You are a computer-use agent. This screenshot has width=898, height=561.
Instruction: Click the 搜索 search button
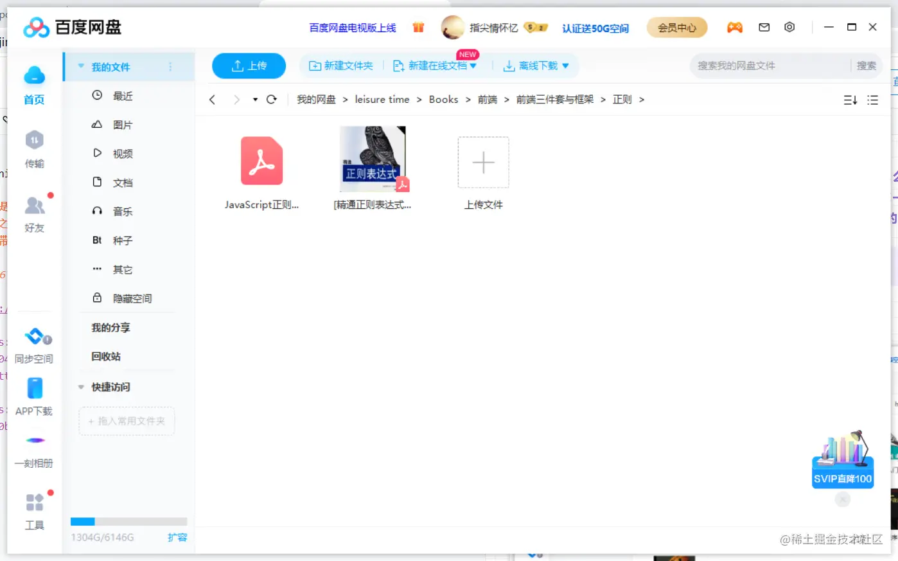click(866, 66)
